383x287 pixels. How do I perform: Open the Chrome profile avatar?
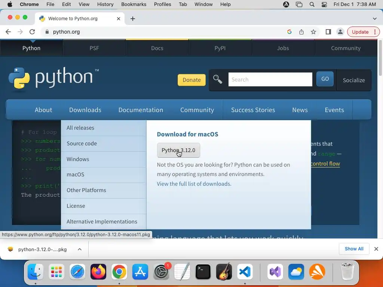pos(340,32)
